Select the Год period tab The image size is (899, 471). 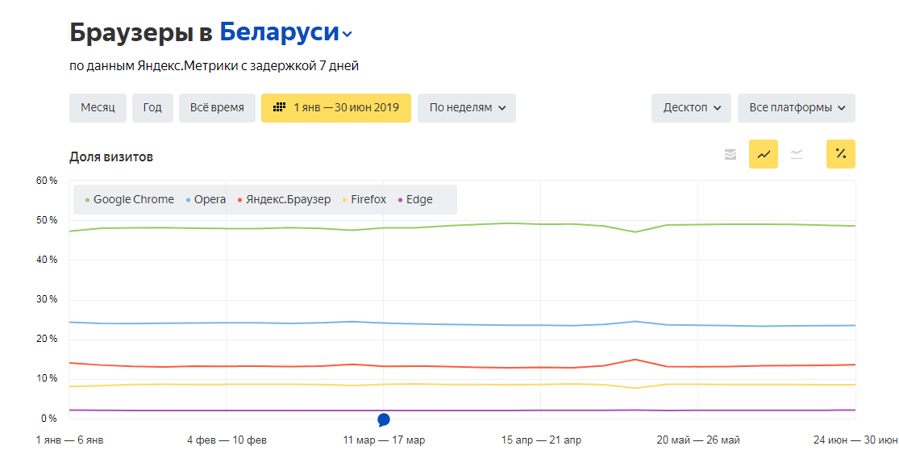(x=152, y=108)
